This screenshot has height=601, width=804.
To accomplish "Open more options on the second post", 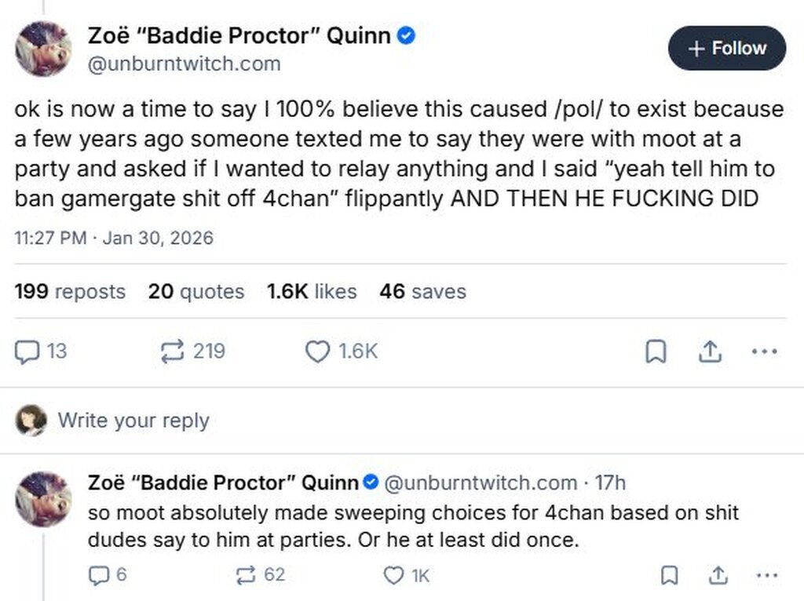I will (x=765, y=575).
